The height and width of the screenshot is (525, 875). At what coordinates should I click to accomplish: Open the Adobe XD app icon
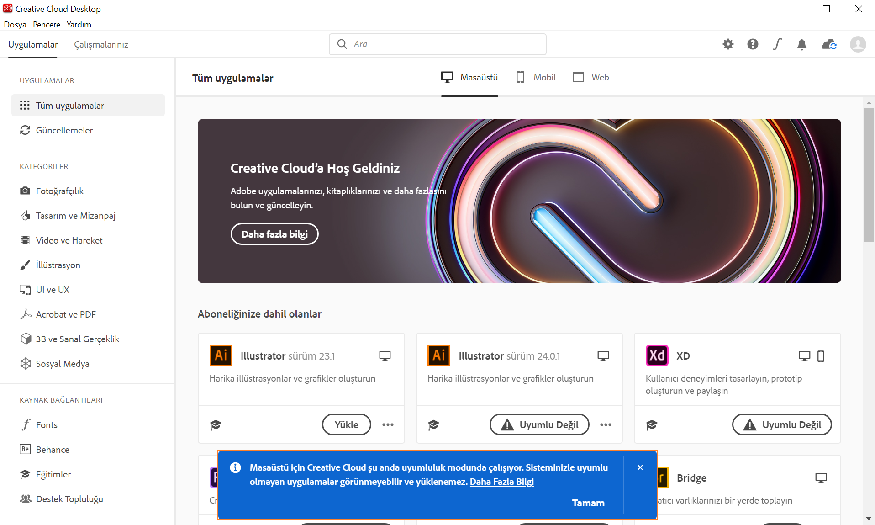(x=657, y=355)
